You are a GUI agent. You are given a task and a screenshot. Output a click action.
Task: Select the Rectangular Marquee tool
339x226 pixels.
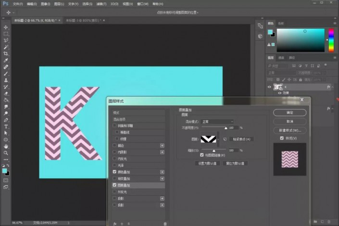tap(6, 34)
